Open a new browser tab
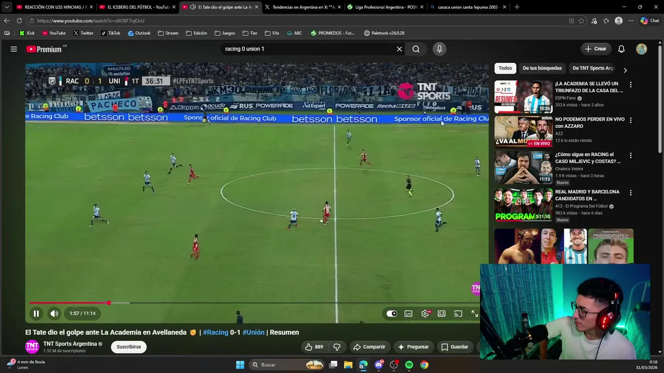Screen dimensions: 664x373 point(517,7)
